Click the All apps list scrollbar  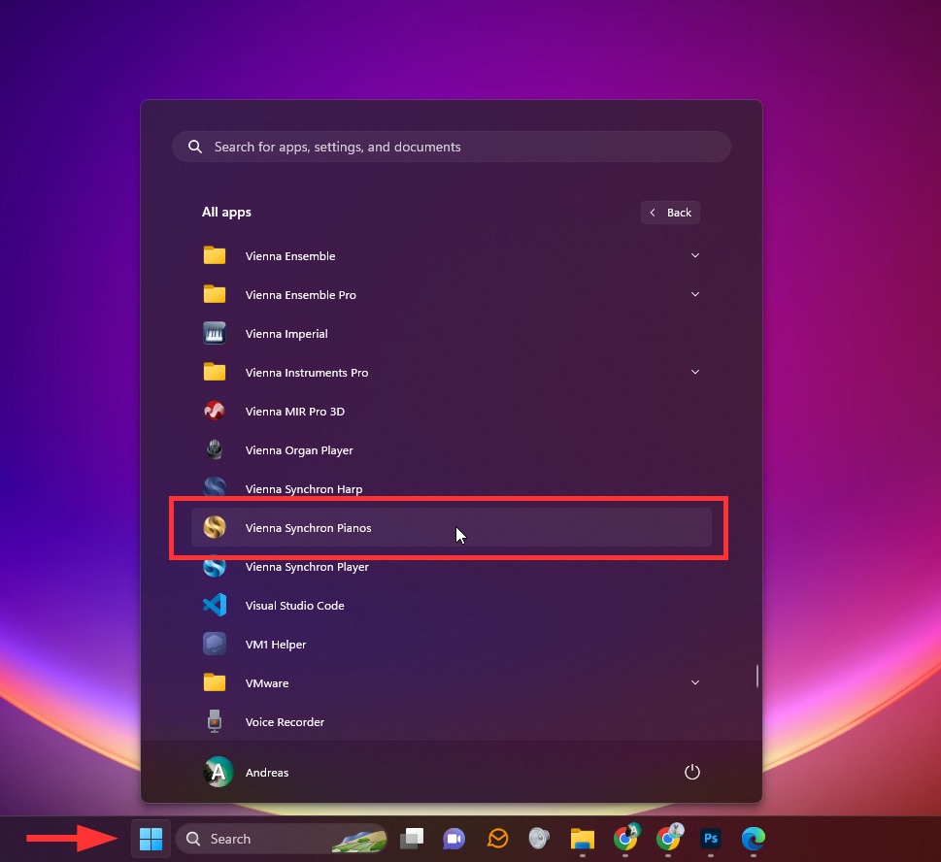pos(756,676)
